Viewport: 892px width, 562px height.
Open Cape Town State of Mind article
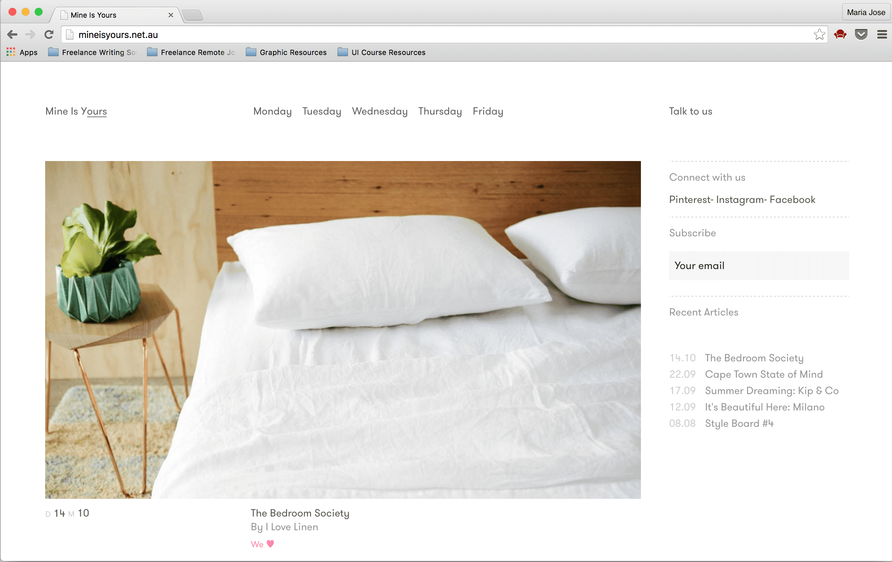click(763, 374)
